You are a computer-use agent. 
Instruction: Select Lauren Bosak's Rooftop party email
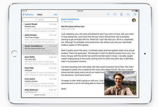[x=39, y=26]
